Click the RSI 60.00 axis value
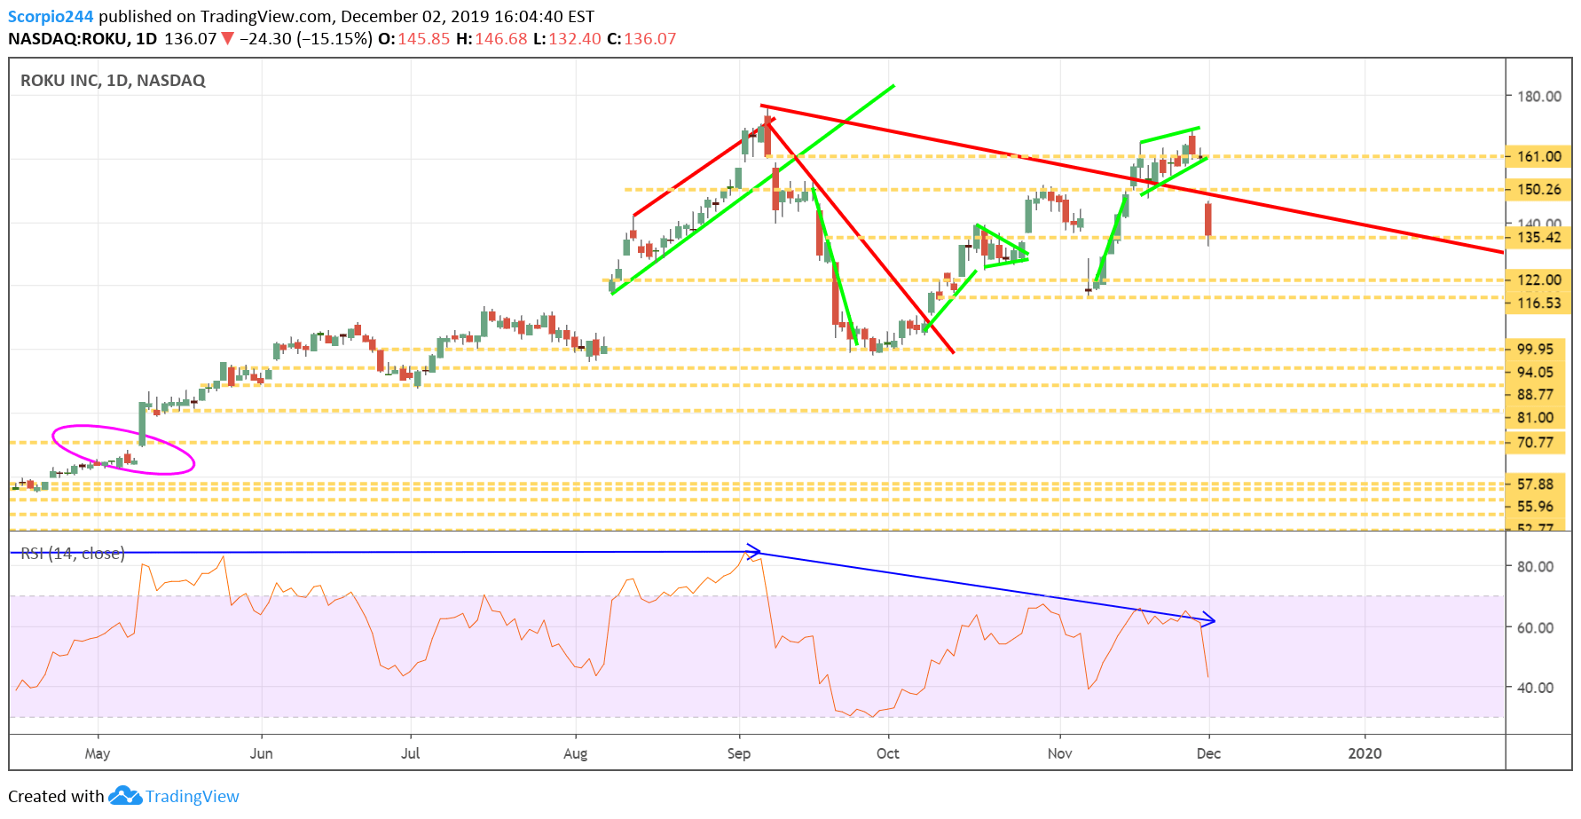 pos(1535,627)
